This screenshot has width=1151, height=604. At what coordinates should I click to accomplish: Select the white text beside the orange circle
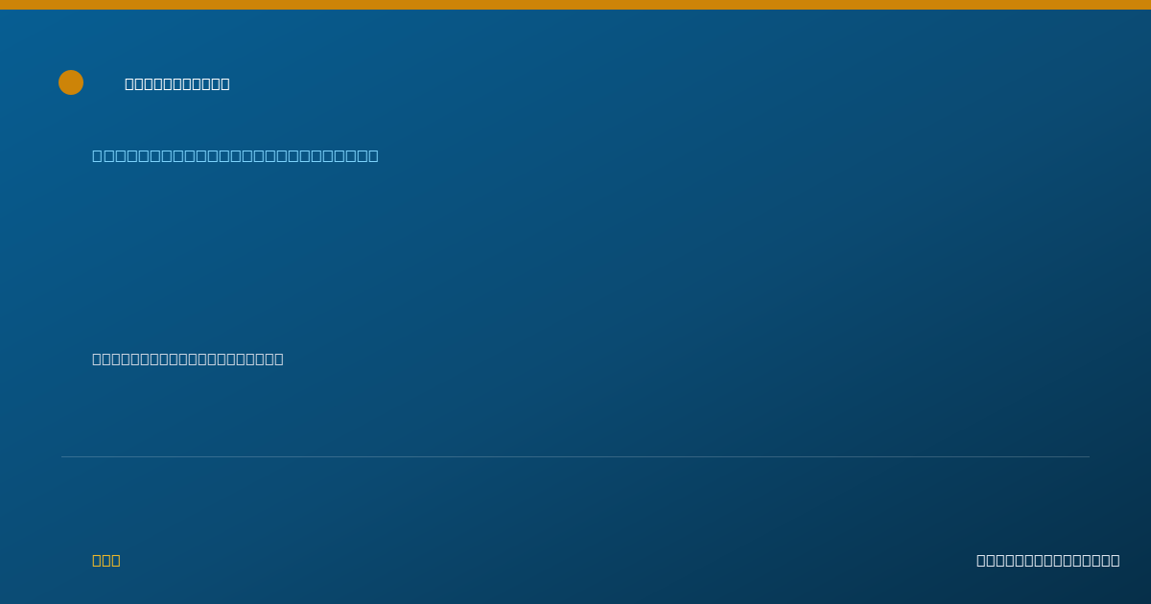[177, 83]
